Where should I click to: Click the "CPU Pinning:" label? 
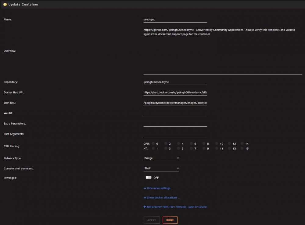(12, 146)
